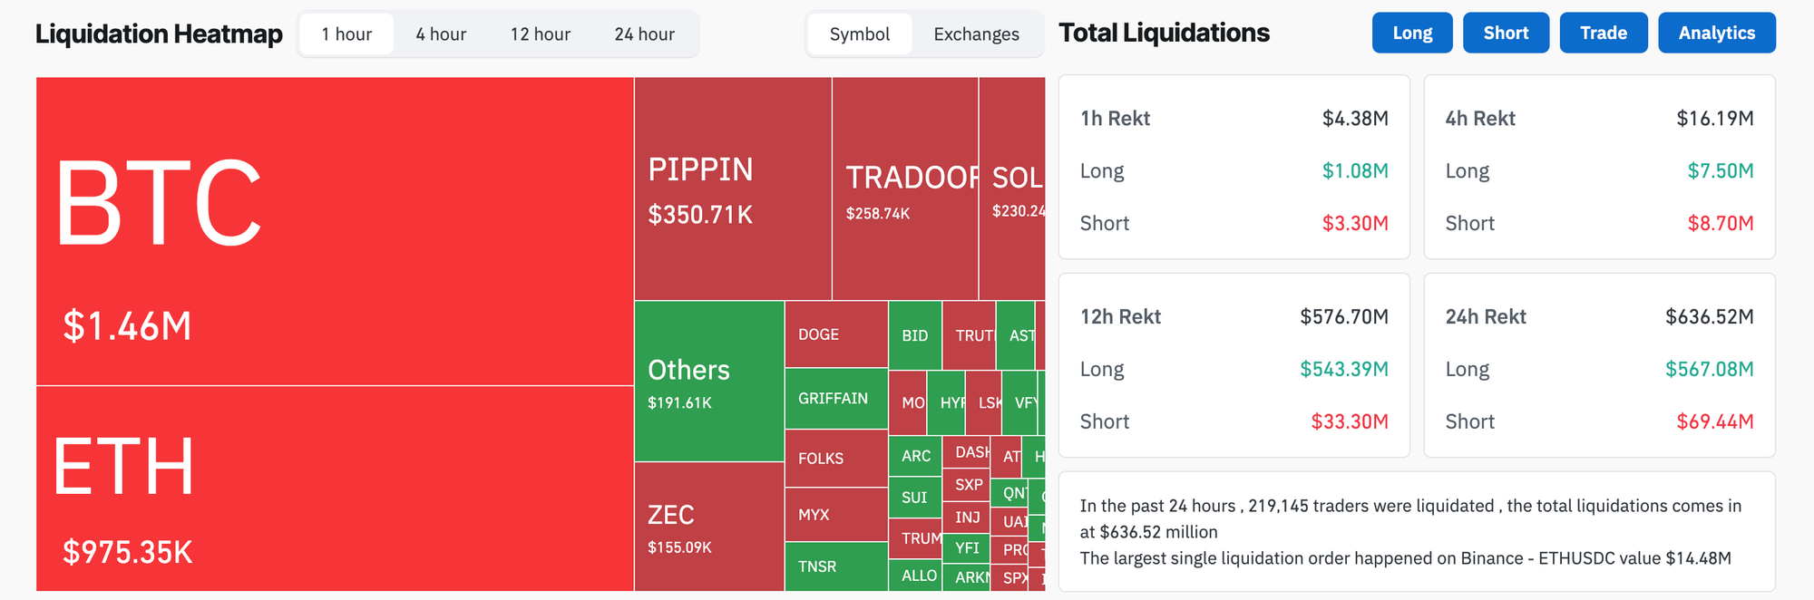
Task: Switch to the Exchanges tab
Action: [x=975, y=34]
